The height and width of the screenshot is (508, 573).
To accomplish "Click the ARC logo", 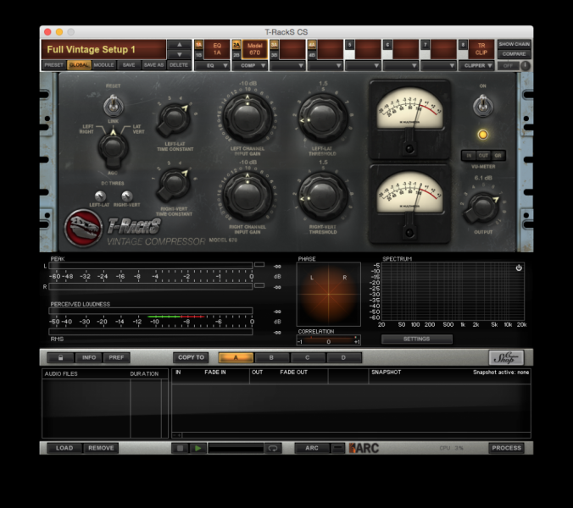I will point(364,448).
